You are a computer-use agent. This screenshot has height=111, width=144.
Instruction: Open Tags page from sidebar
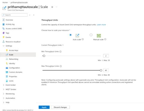coord(7,33)
